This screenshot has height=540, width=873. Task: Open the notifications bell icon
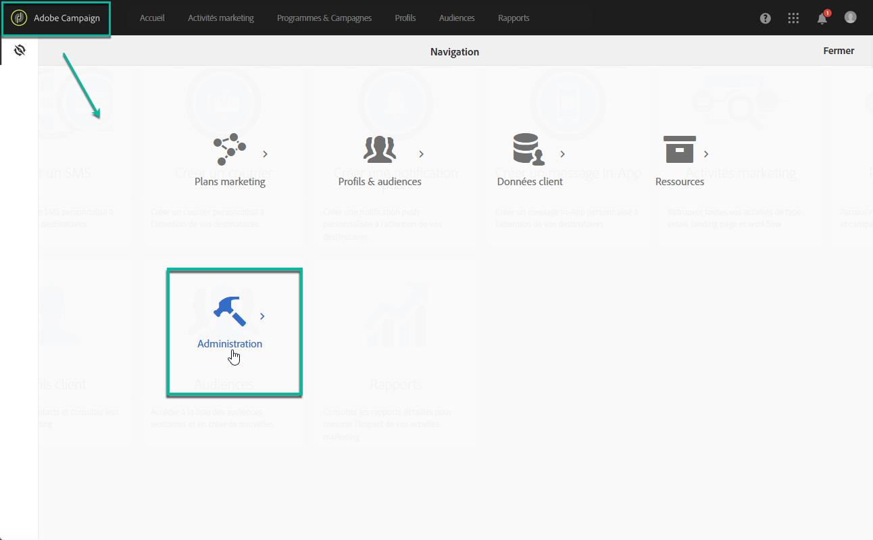coord(822,18)
